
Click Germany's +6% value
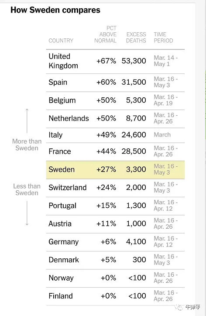tap(108, 242)
